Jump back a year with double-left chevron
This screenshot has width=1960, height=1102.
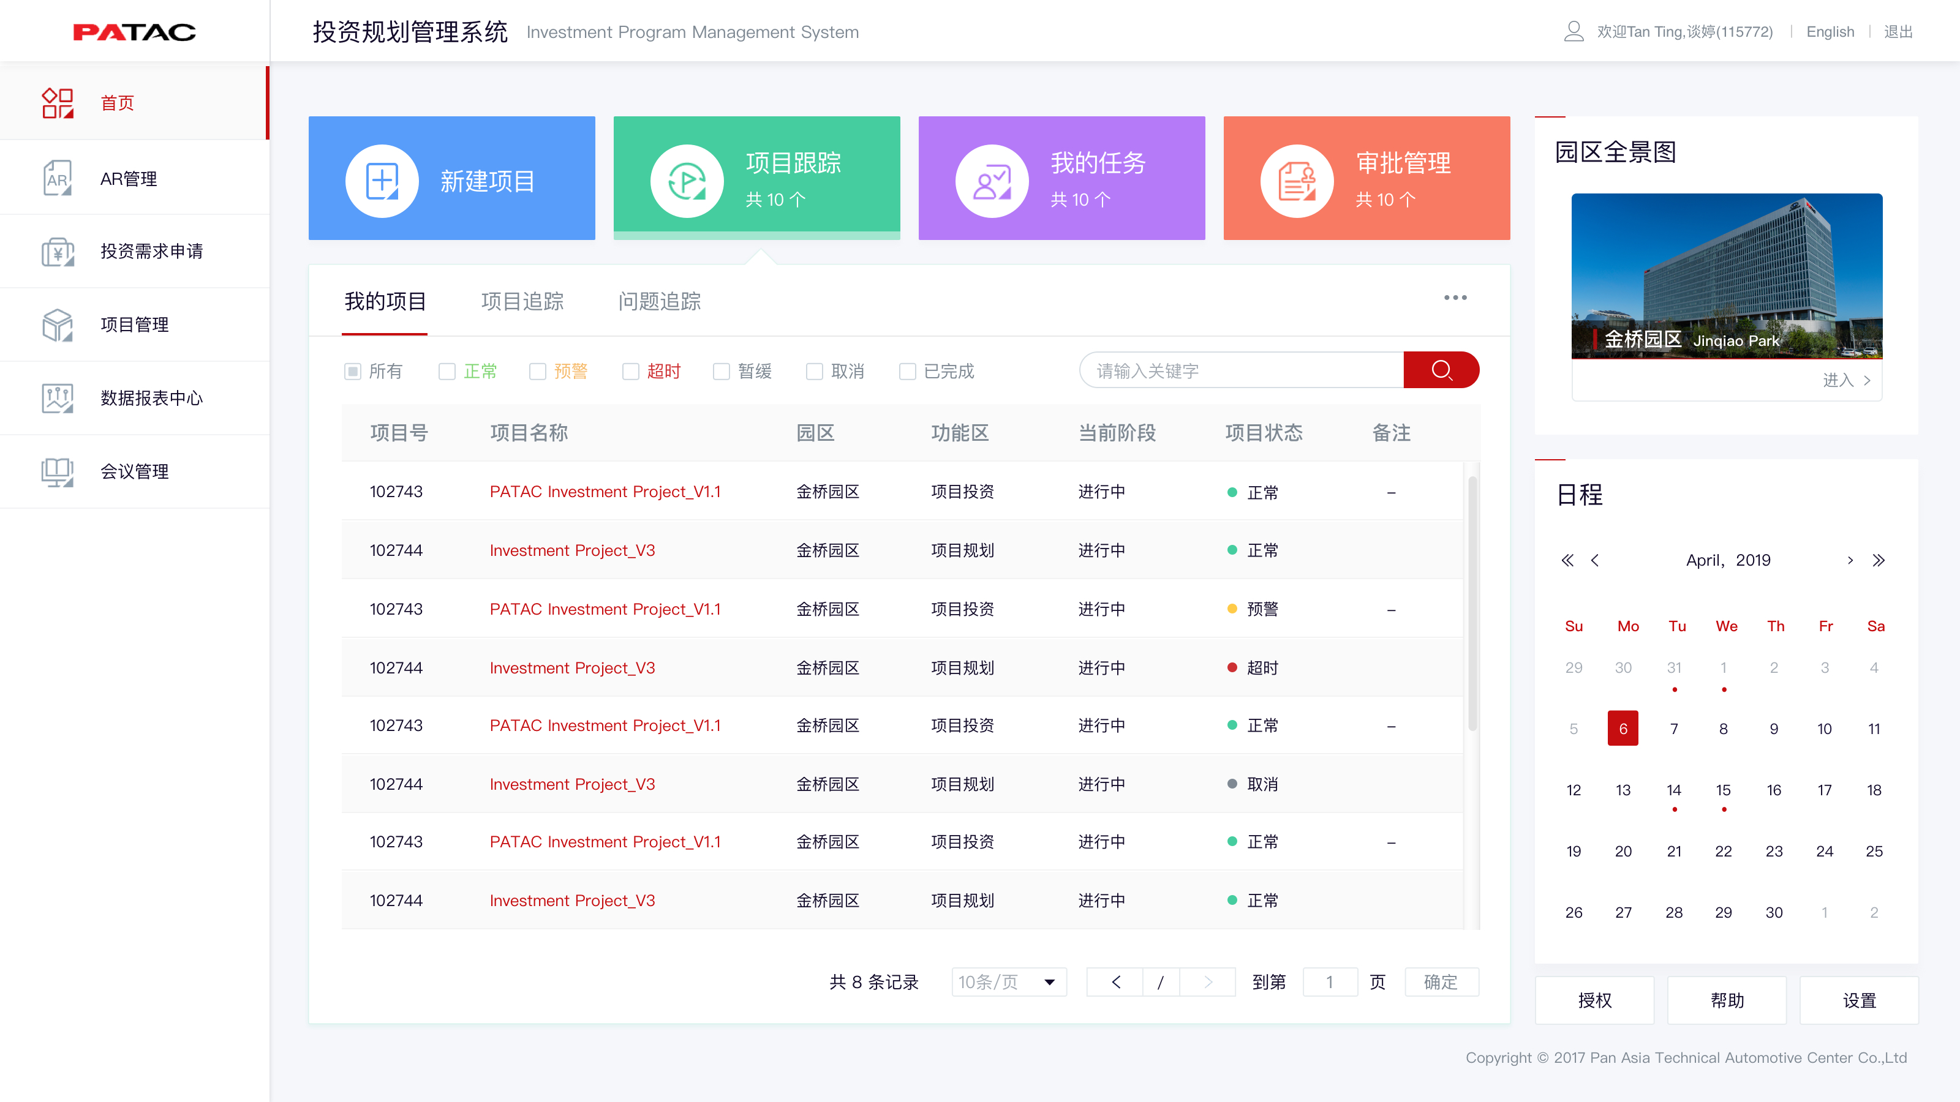pyautogui.click(x=1567, y=560)
